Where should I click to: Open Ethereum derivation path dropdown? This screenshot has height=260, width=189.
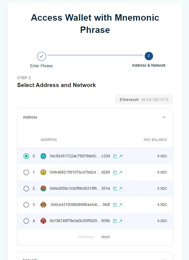144,100
